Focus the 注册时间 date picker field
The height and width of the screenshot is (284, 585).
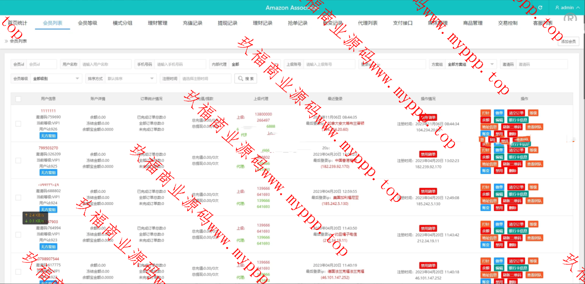205,79
